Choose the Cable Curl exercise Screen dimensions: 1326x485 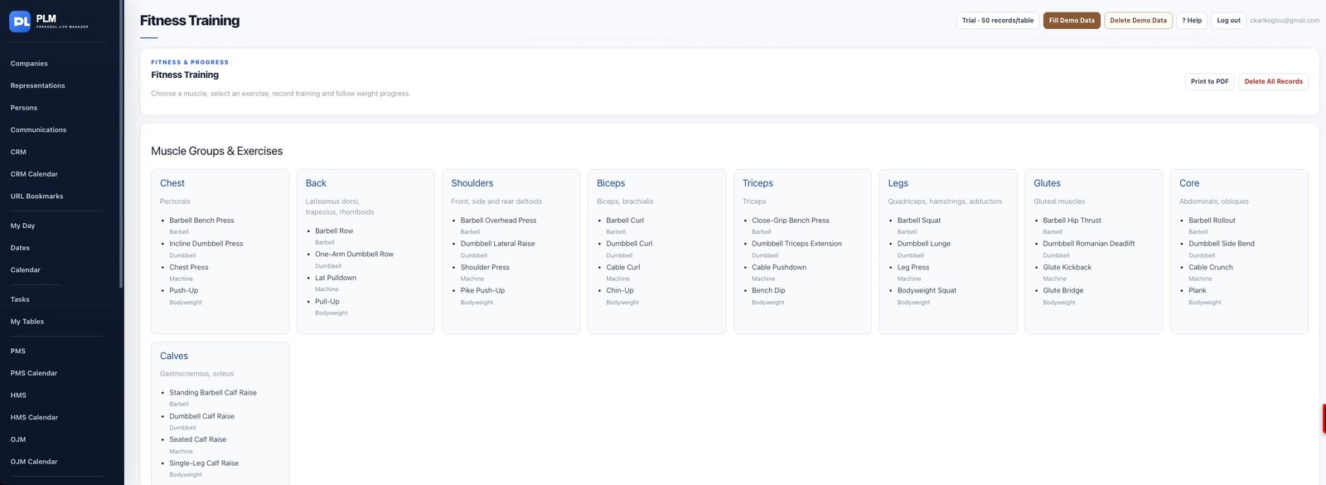pos(623,267)
